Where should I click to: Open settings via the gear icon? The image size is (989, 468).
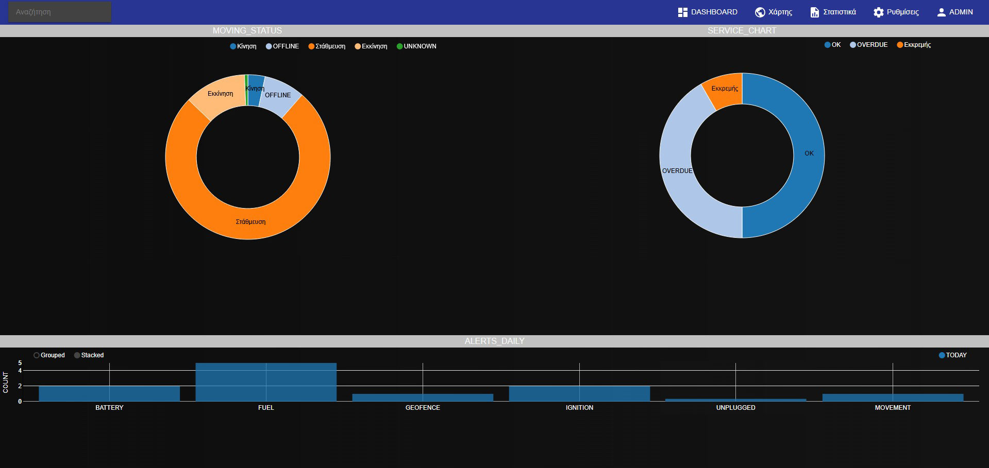pyautogui.click(x=878, y=11)
